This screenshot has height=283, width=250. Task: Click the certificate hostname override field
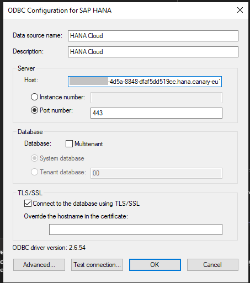[x=136, y=229]
